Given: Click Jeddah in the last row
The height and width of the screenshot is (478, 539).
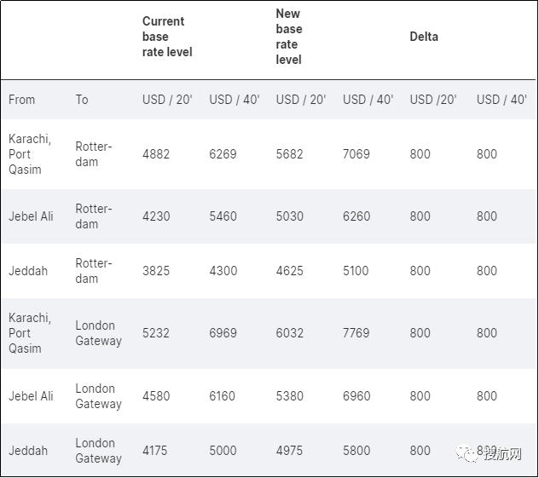Looking at the screenshot, I should tap(28, 451).
